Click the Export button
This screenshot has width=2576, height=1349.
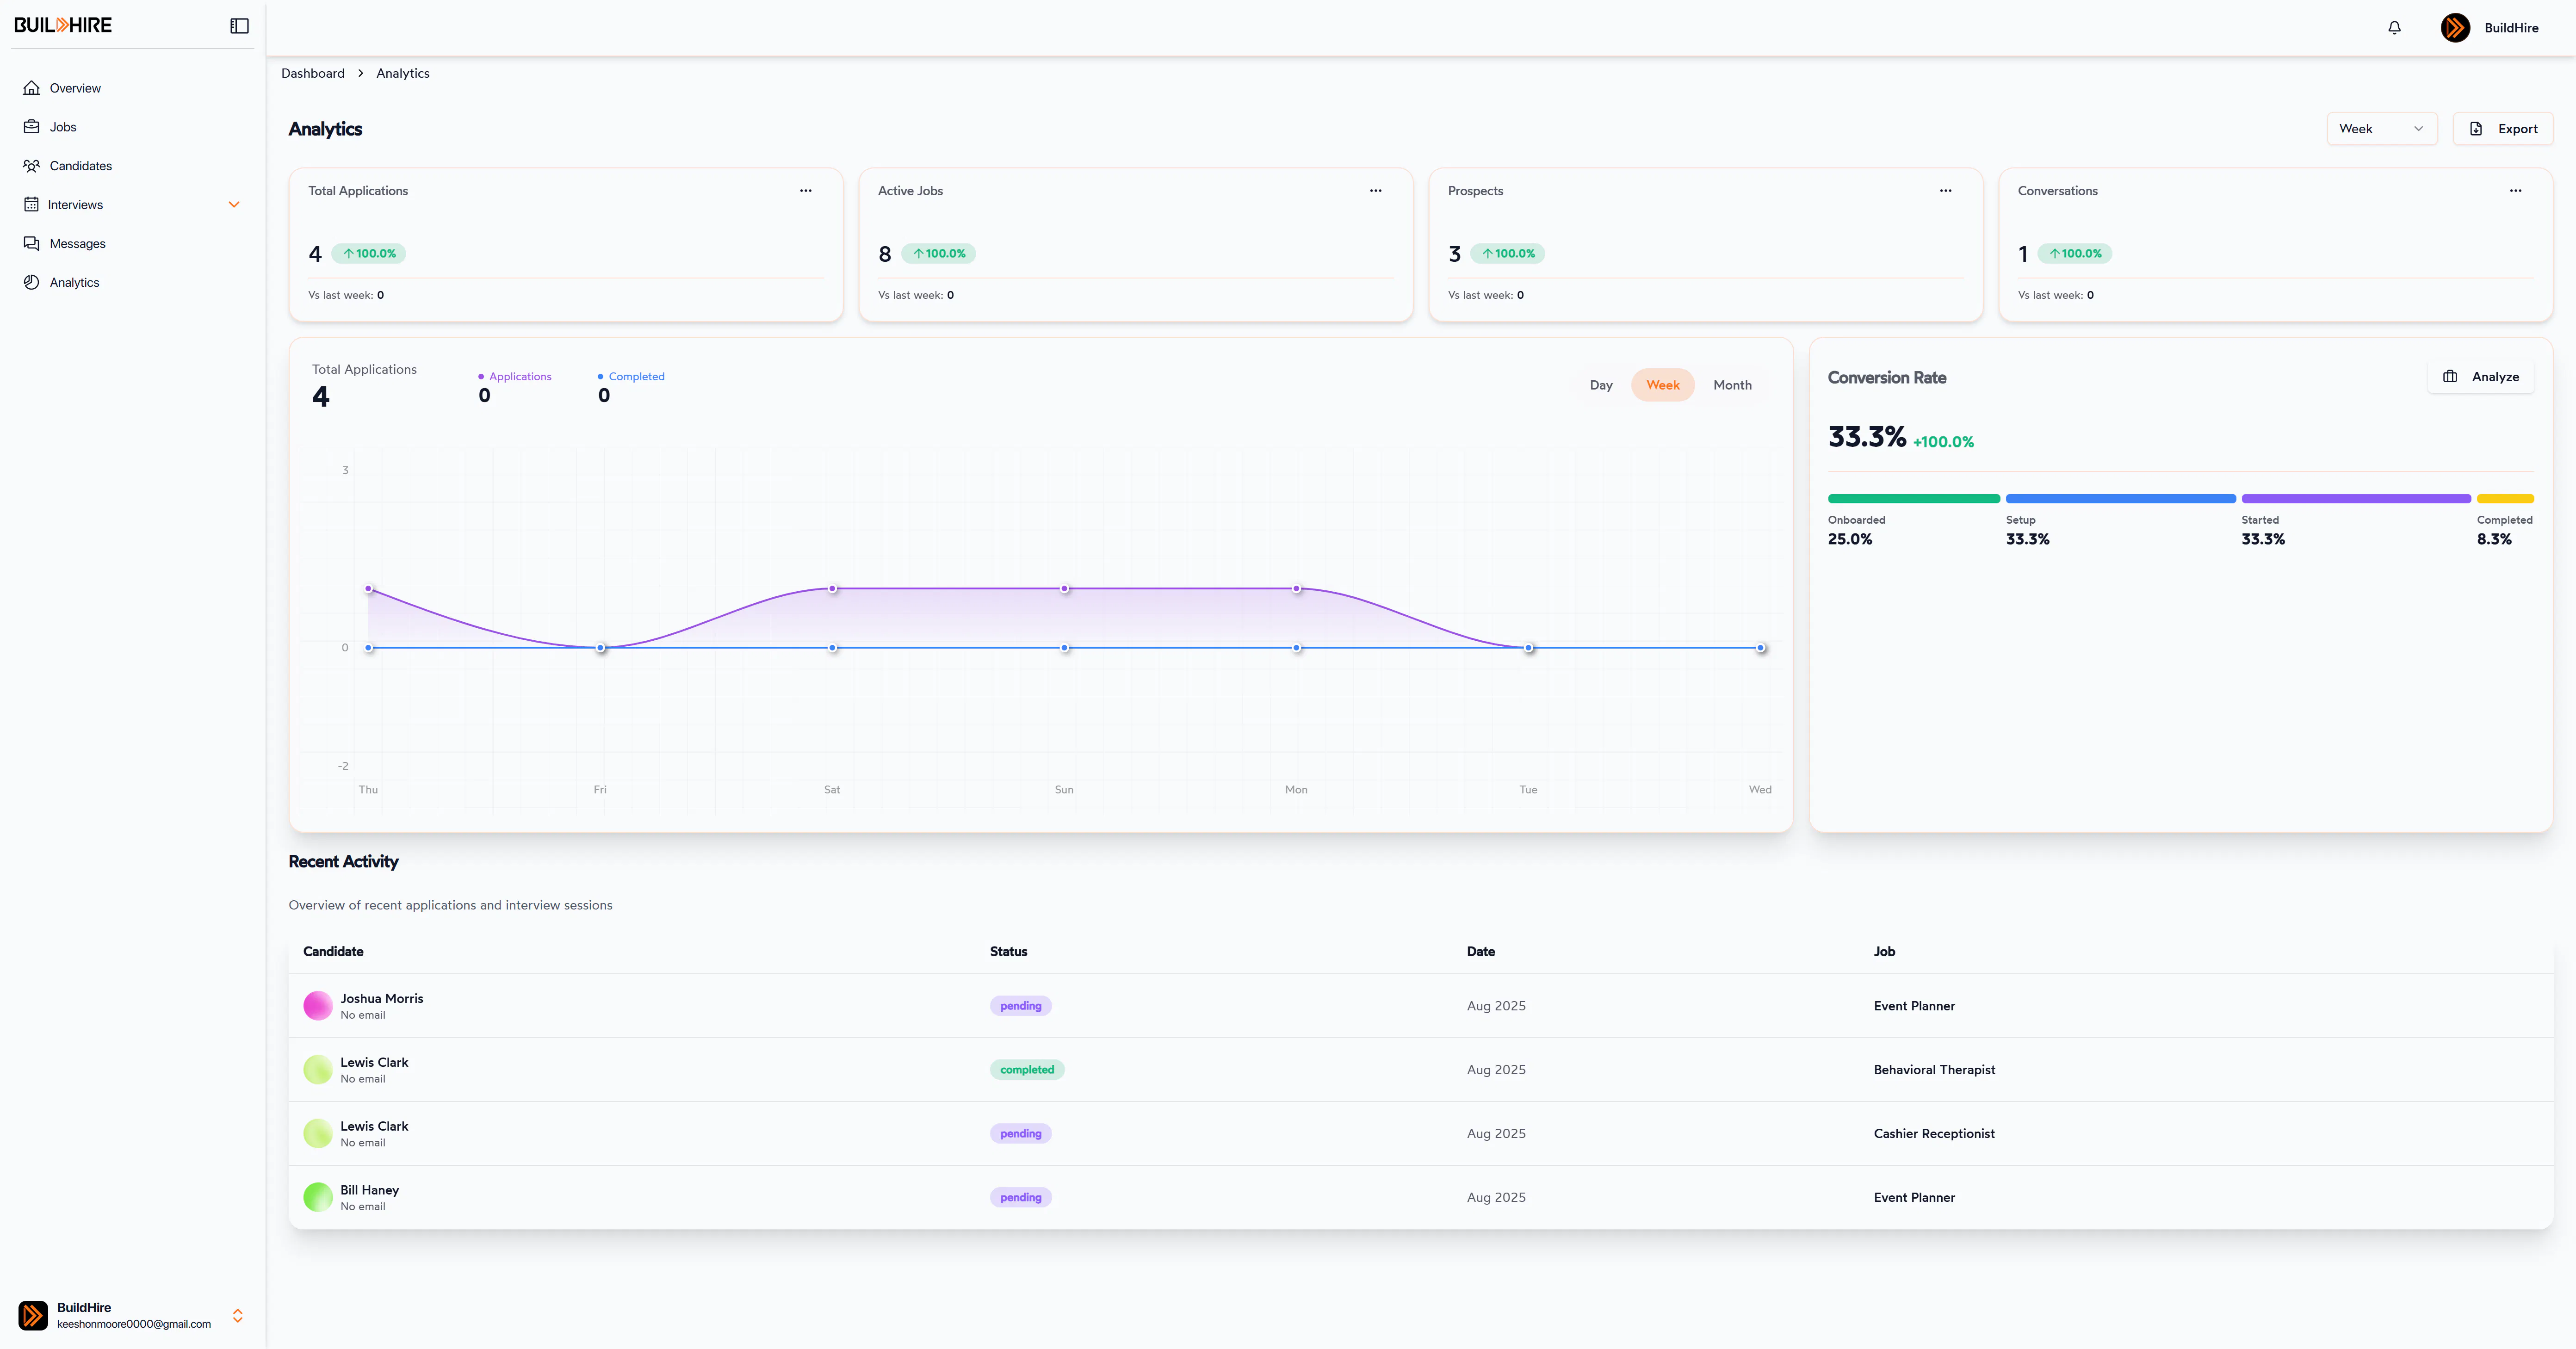click(2503, 129)
